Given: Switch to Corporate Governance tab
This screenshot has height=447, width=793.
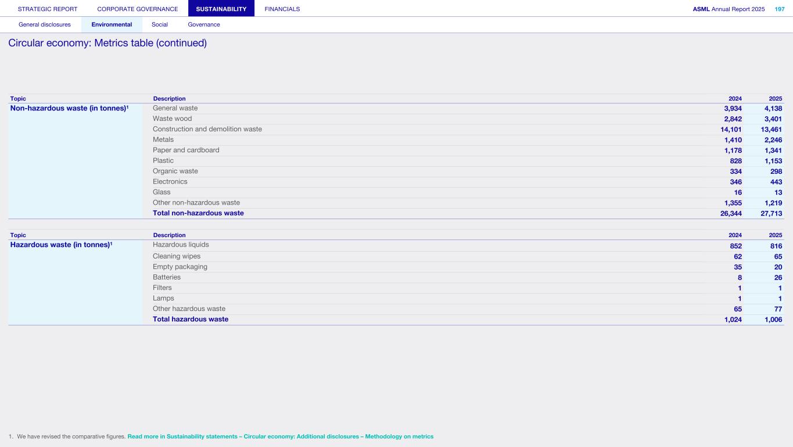Looking at the screenshot, I should [x=138, y=9].
